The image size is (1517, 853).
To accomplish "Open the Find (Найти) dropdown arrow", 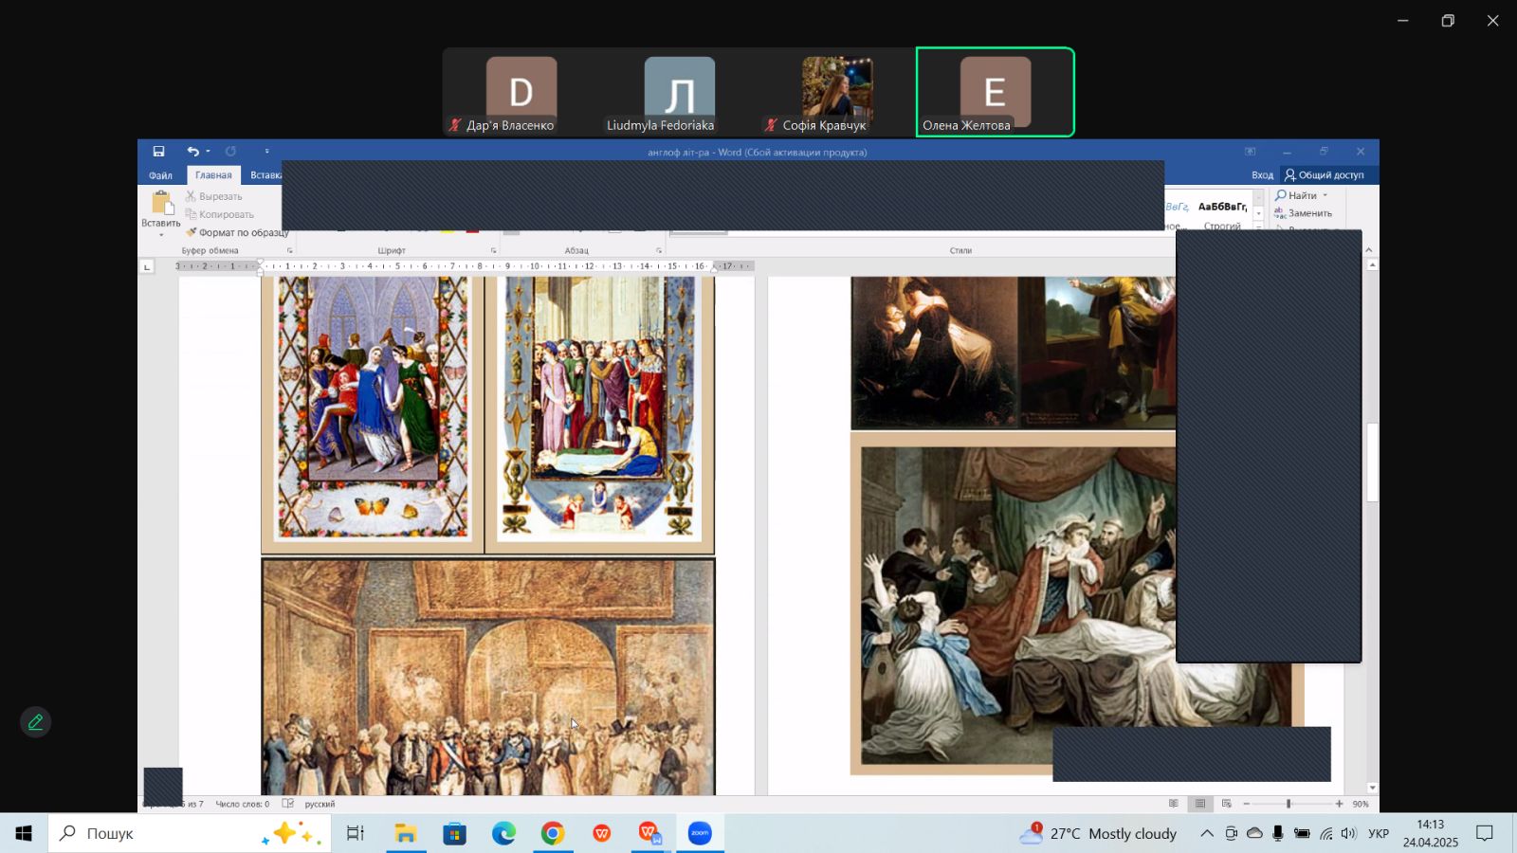I will click(1325, 195).
